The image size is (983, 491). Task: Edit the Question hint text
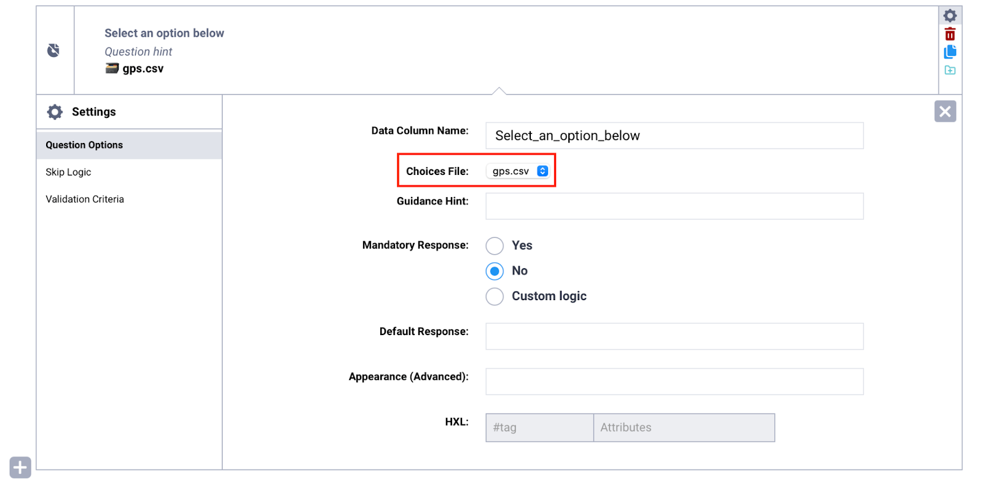(138, 52)
